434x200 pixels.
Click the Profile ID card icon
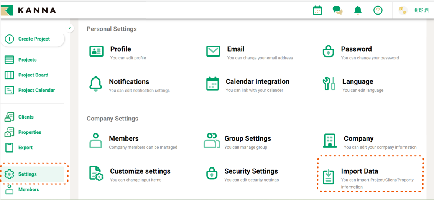pyautogui.click(x=96, y=51)
